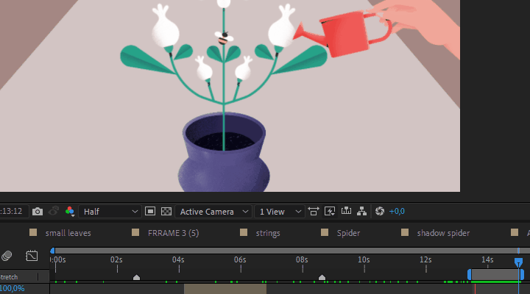Toggle the Motion Blur enable switch
This screenshot has height=294, width=530.
pos(7,256)
